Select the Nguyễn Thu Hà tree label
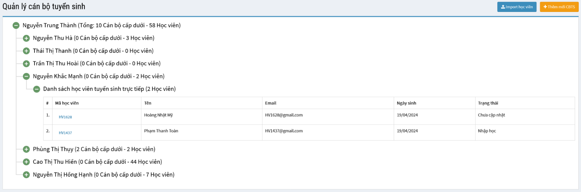Viewport: 581px width, 192px height. click(x=93, y=38)
